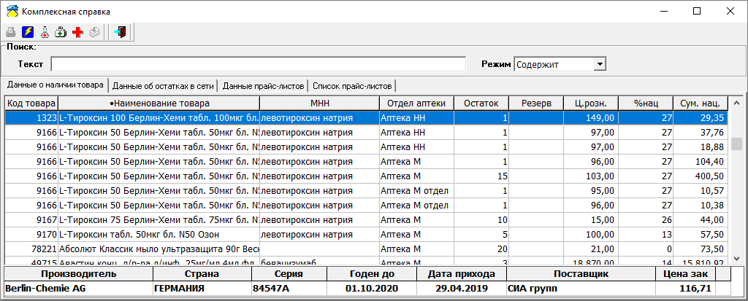Click markup sum 104,40 cell
Viewport: 748px width, 301px height.
point(701,162)
